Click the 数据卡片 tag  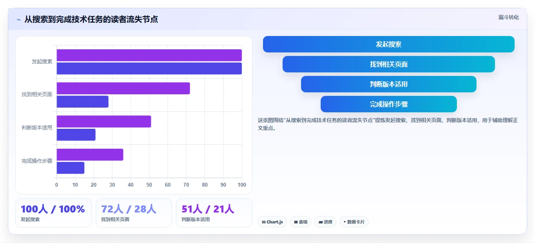(x=354, y=222)
